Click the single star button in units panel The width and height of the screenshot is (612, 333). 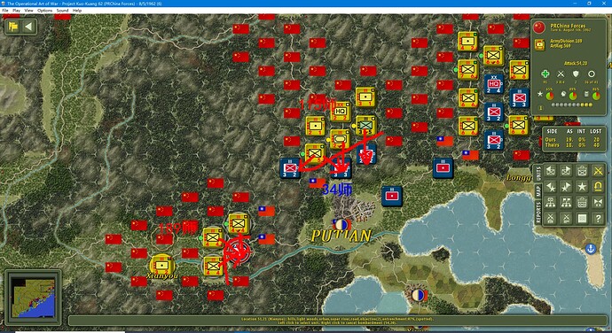coord(582,187)
